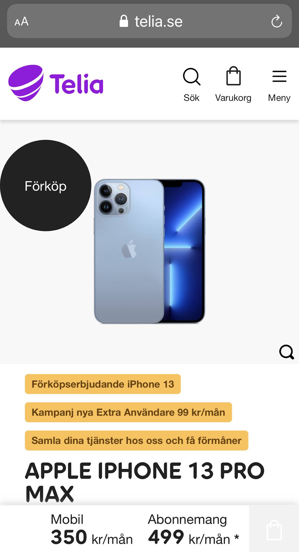This screenshot has width=299, height=552.
Task: Tap the Mobil 350 kr/mån price
Action: (92, 529)
